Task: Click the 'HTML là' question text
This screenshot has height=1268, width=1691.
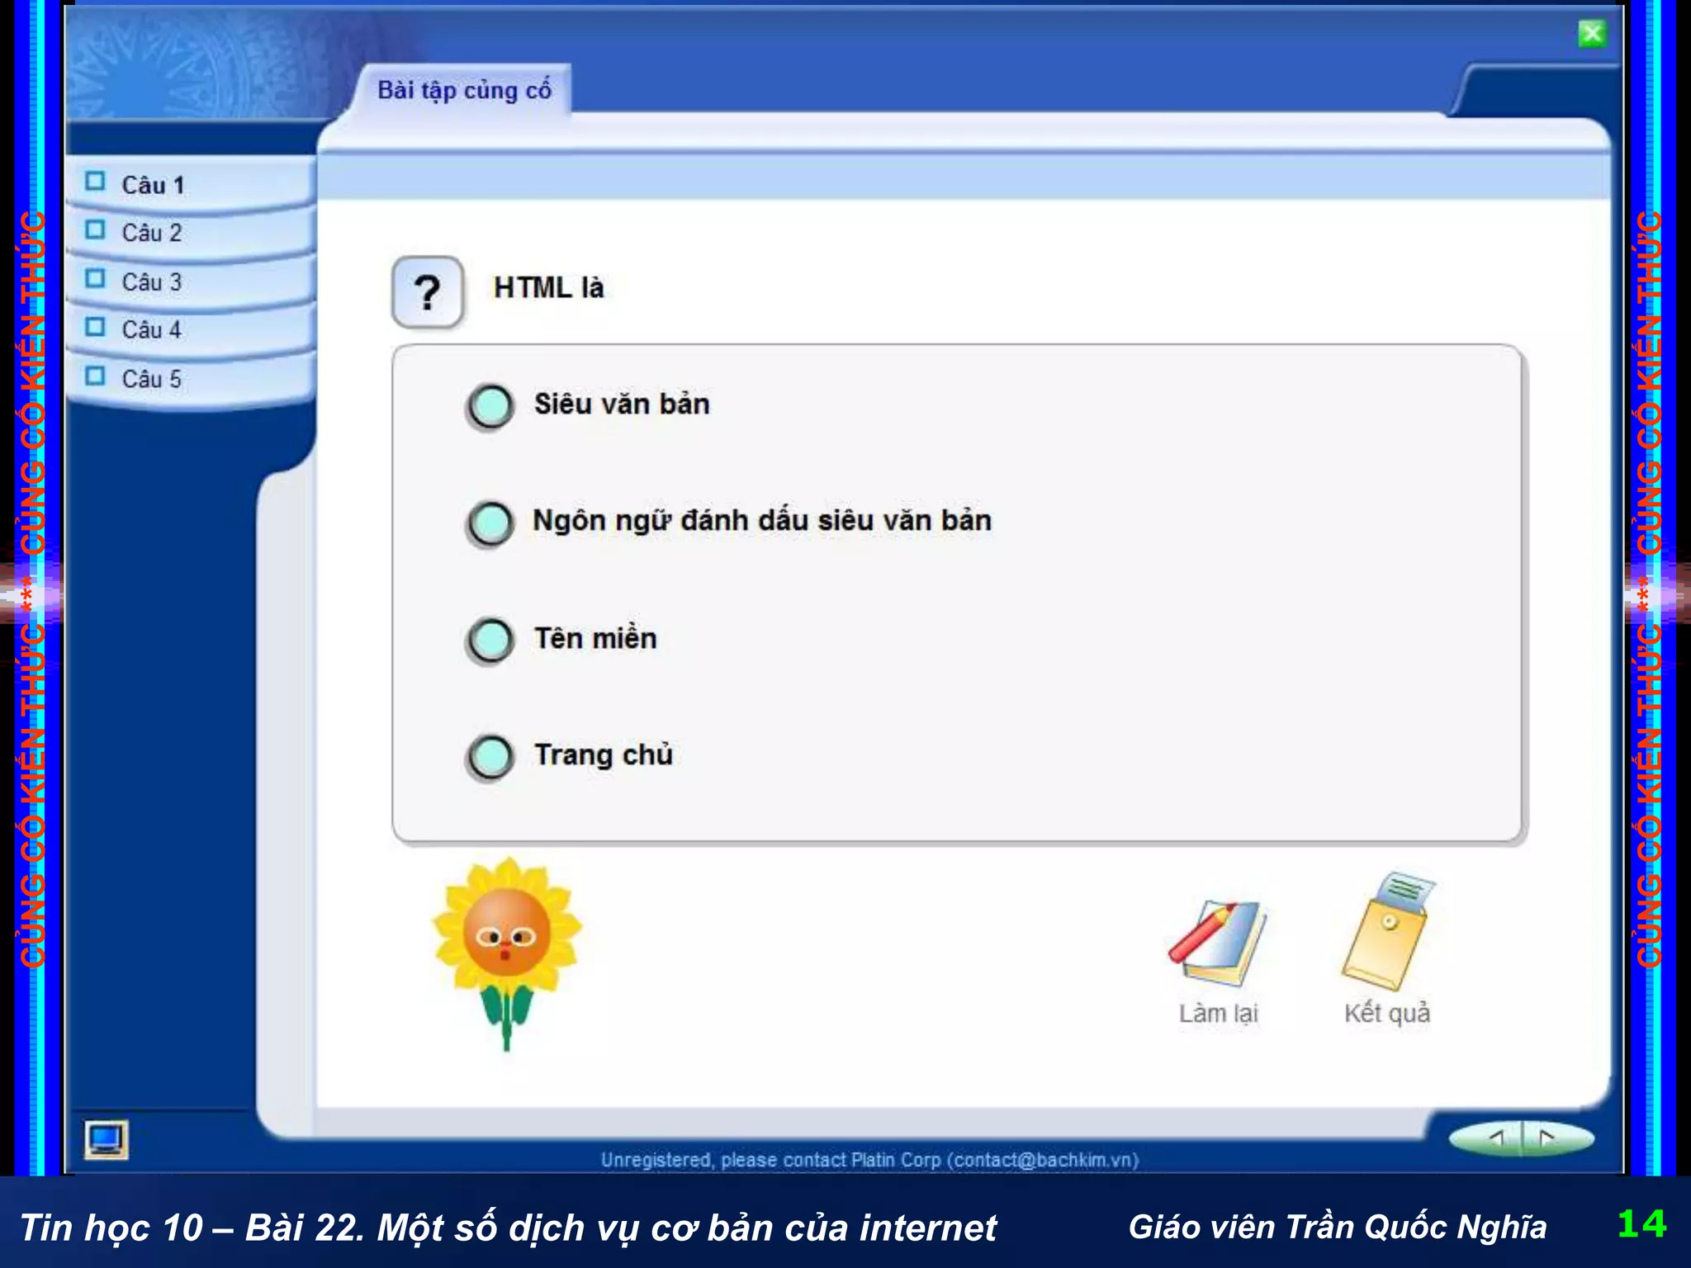Action: tap(548, 288)
